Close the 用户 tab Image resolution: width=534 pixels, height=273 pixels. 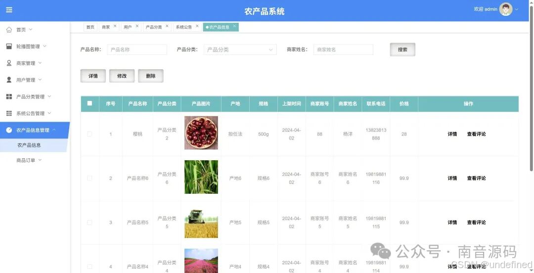click(137, 26)
